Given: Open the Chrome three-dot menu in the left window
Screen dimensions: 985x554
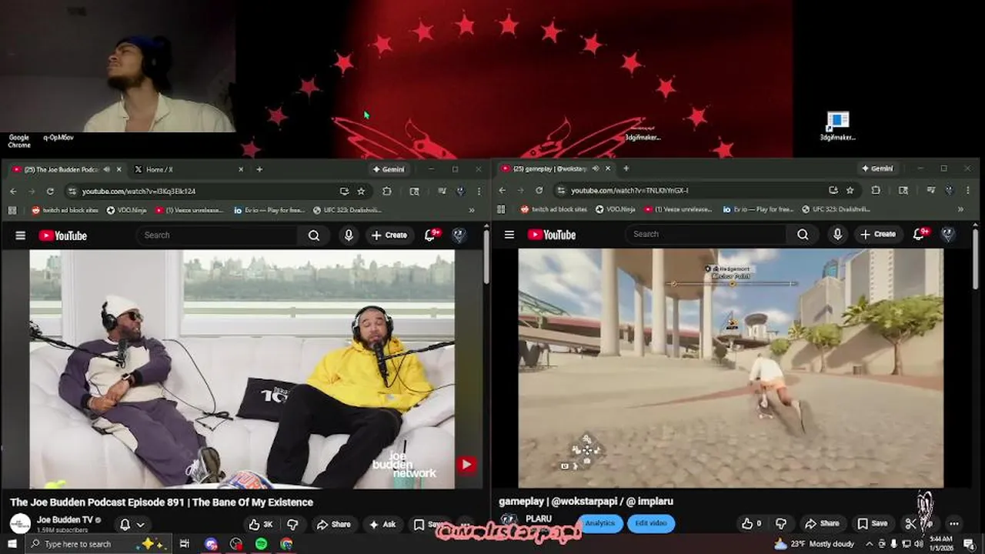Looking at the screenshot, I should point(479,191).
